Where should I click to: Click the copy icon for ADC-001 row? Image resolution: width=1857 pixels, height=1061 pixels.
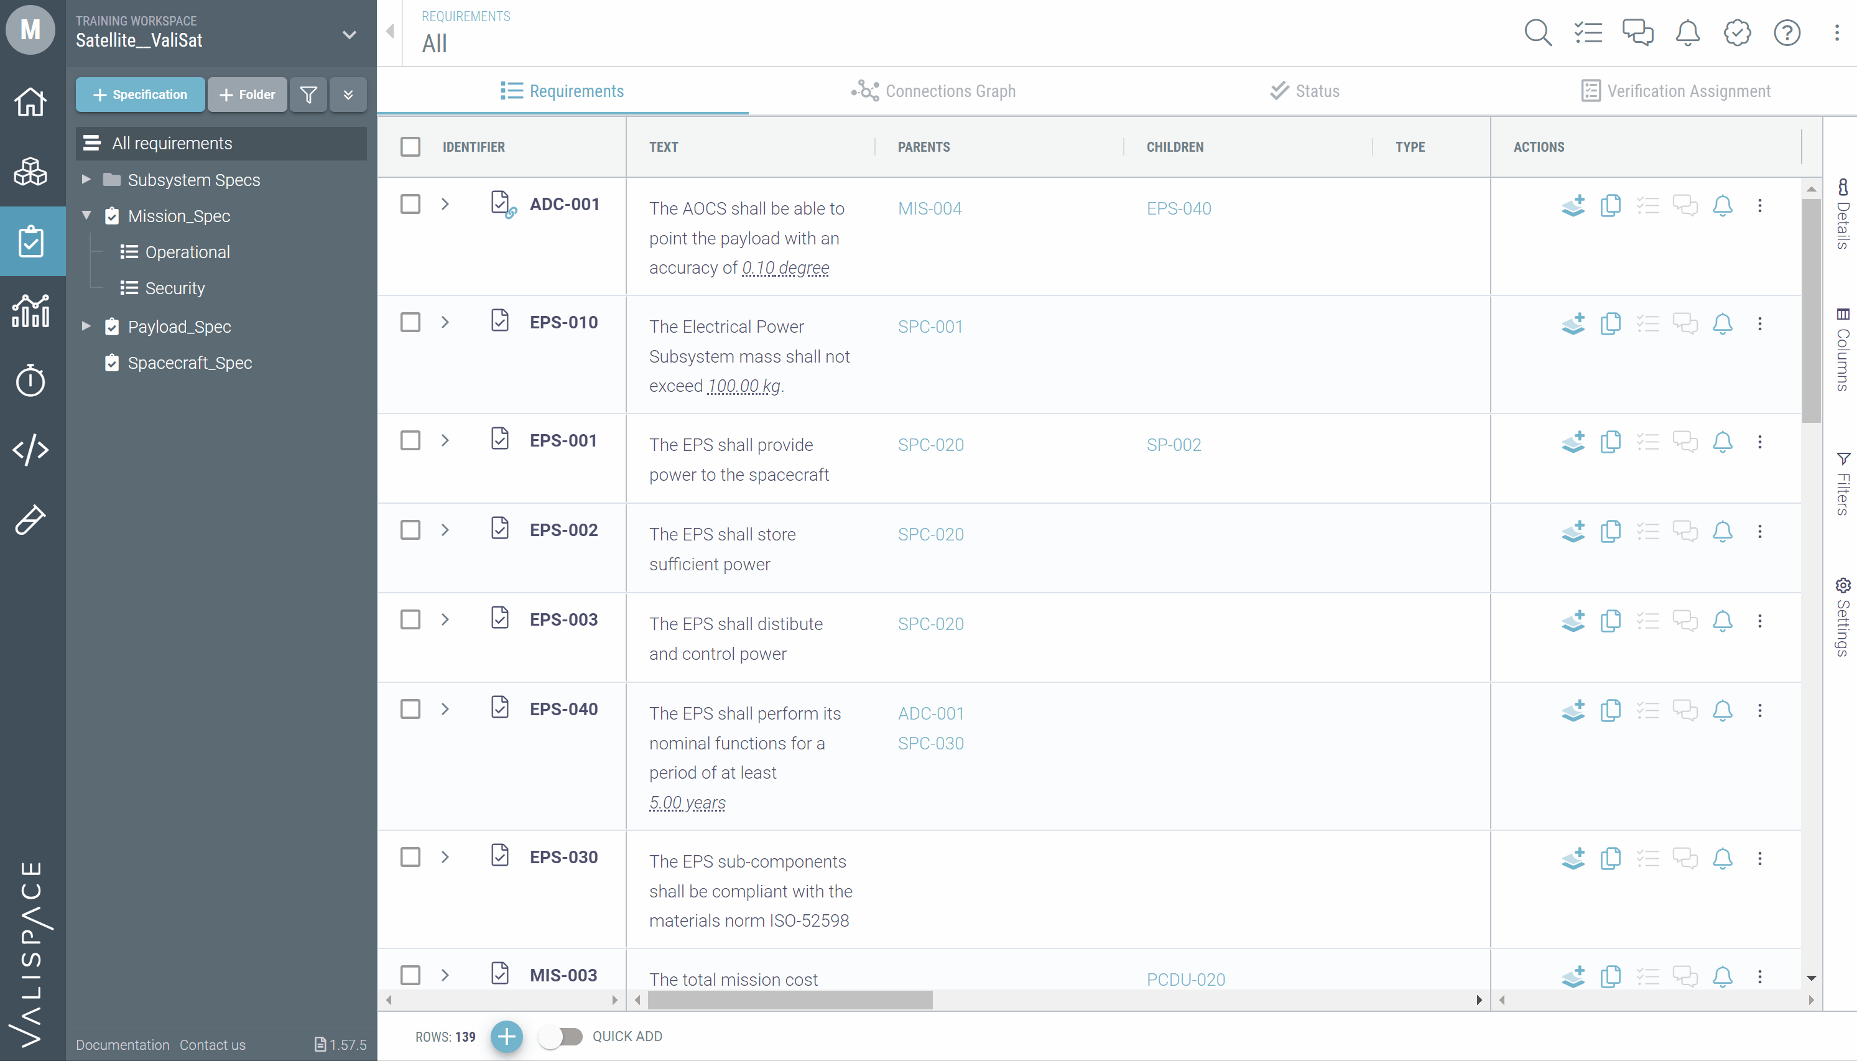1610,206
